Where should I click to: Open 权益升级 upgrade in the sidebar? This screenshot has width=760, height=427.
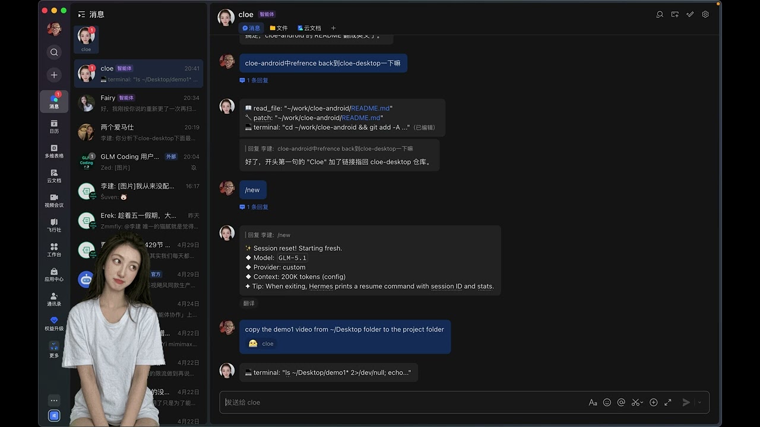pyautogui.click(x=54, y=324)
